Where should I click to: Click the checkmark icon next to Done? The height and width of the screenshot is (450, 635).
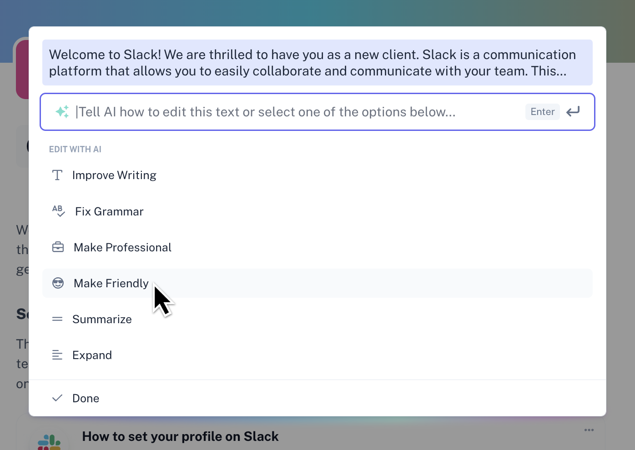coord(57,398)
